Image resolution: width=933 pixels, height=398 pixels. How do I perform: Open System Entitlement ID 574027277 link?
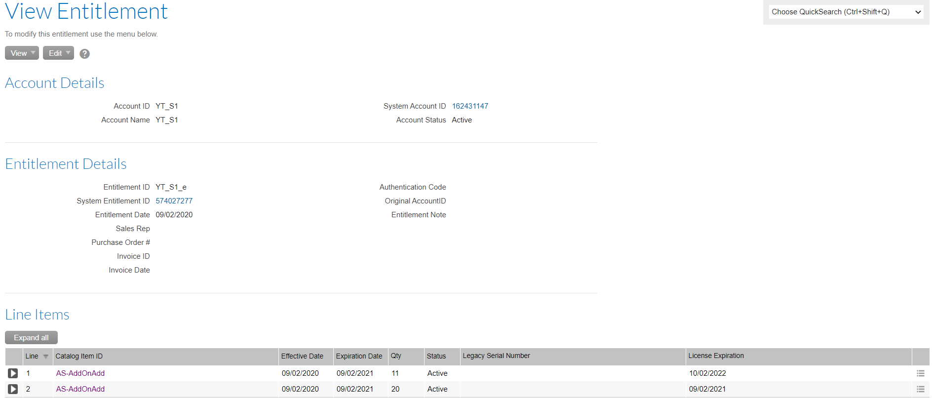tap(174, 201)
